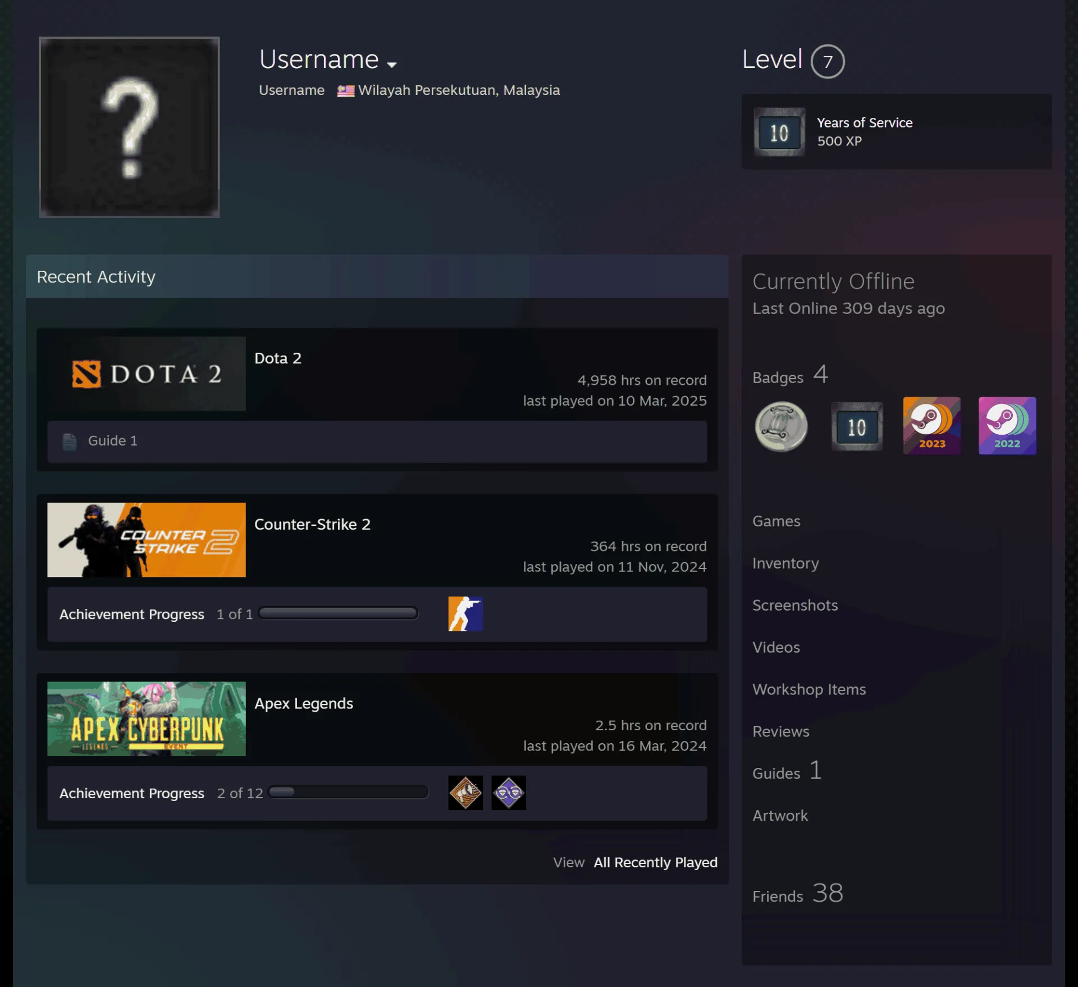Open the Years of Service 10 badge icon

779,132
